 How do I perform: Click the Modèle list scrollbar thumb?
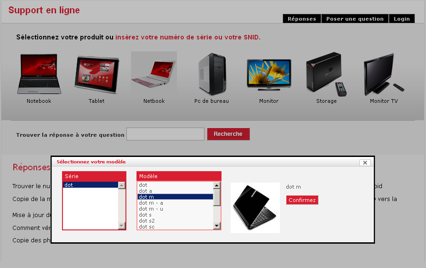pyautogui.click(x=216, y=198)
